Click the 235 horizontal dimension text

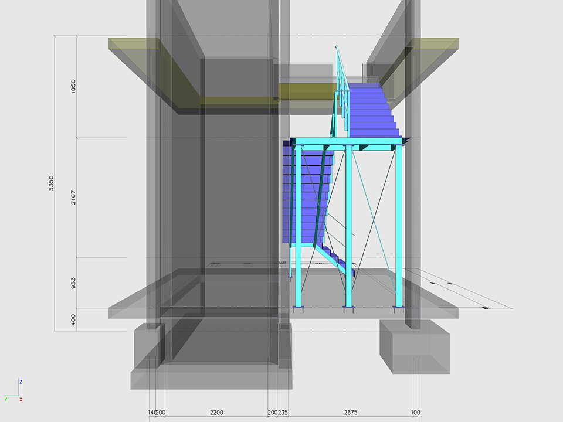(x=283, y=413)
